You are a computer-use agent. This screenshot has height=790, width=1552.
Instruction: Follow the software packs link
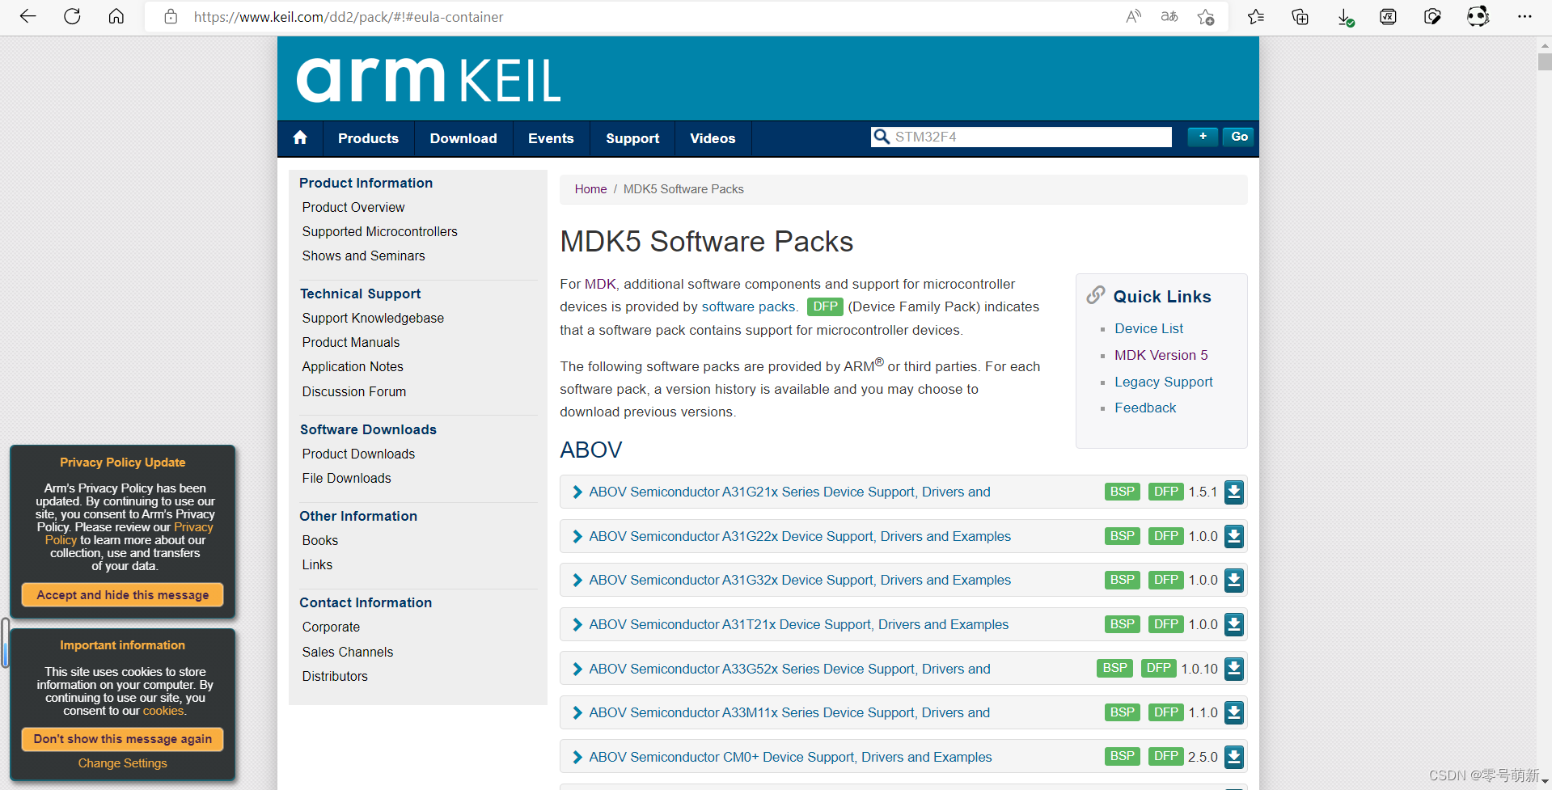[749, 306]
